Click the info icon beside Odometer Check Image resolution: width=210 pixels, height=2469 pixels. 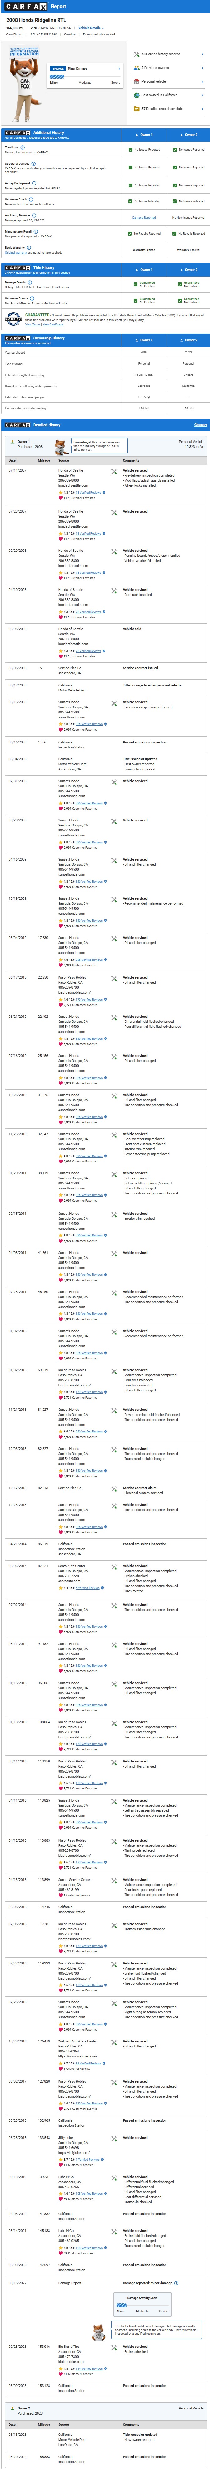pyautogui.click(x=31, y=199)
